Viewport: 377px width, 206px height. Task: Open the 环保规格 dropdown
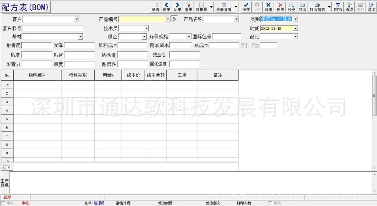point(189,37)
